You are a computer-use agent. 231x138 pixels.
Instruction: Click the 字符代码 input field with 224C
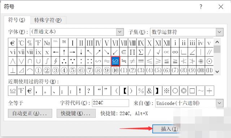[110, 103]
